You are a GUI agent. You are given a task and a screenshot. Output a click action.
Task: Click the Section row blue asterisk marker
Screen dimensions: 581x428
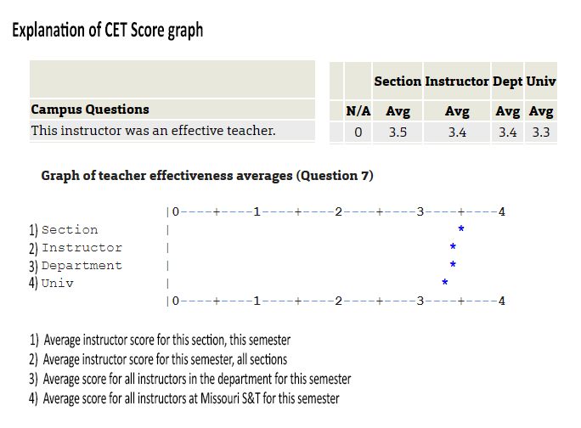(x=460, y=229)
